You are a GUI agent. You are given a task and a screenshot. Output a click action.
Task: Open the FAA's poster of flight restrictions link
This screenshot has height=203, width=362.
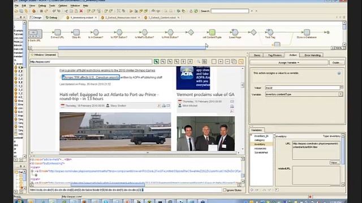(107, 70)
